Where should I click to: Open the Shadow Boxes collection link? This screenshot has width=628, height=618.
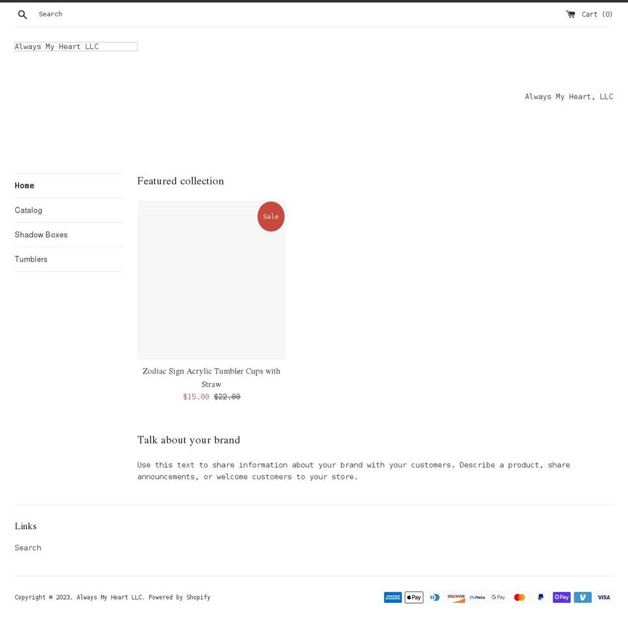[41, 234]
